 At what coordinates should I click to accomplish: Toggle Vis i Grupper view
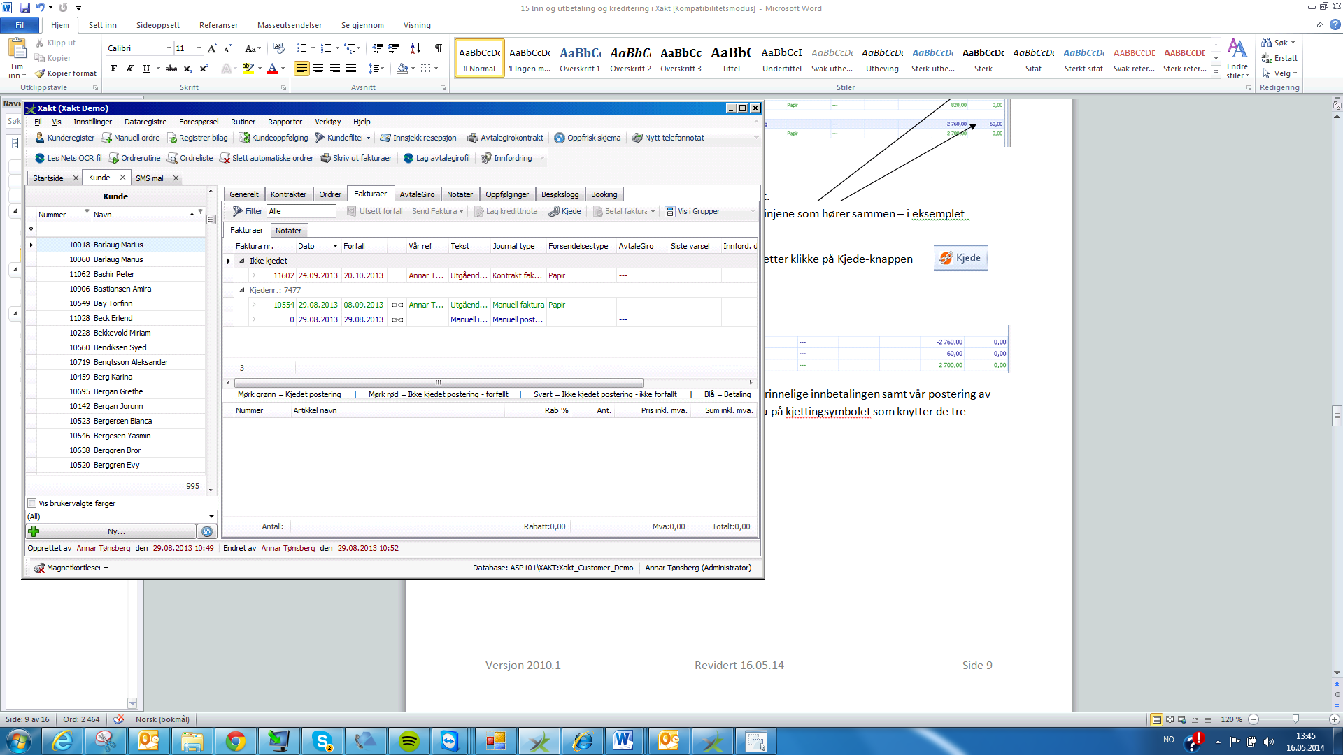tap(692, 211)
